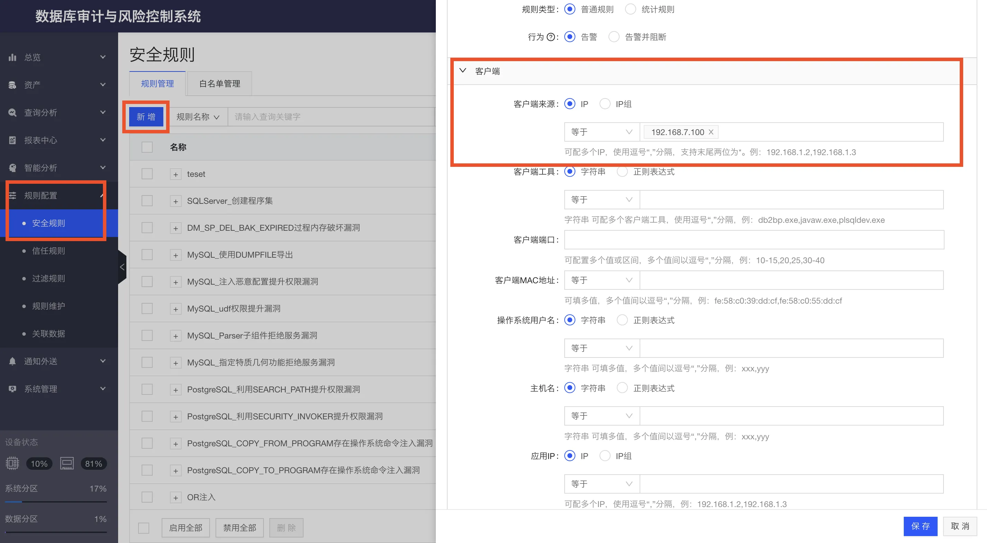Viewport: 987px width, 543px height.
Task: Open 智能分析 smart analysis sidebar icon
Action: click(x=13, y=168)
